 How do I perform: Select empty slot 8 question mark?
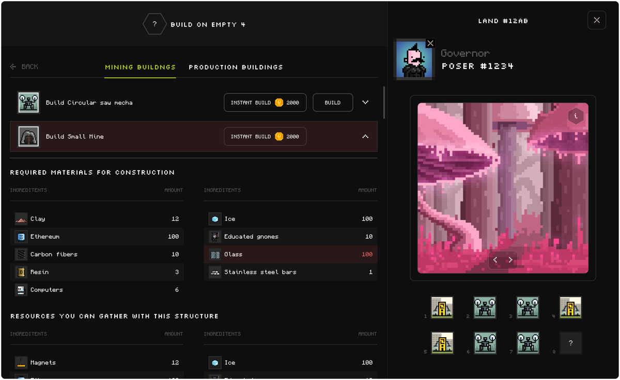tap(570, 343)
